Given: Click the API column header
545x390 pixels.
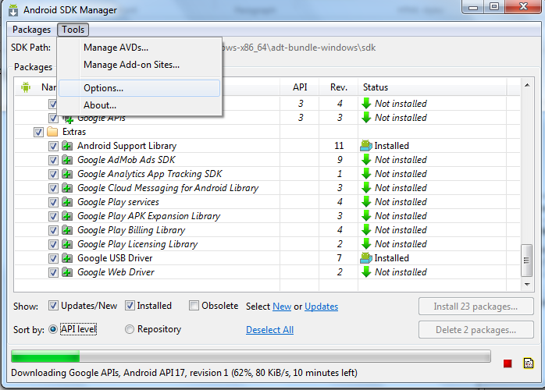Looking at the screenshot, I should [300, 87].
